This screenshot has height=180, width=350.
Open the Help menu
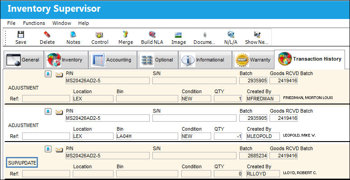(x=84, y=23)
